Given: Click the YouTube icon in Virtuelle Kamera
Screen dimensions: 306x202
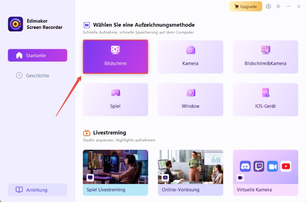Looking at the screenshot, I should 286,166.
